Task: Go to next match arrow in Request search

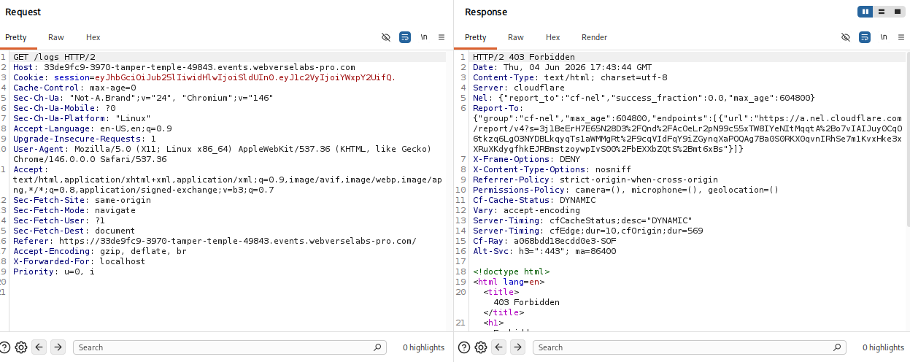Action: tap(58, 347)
